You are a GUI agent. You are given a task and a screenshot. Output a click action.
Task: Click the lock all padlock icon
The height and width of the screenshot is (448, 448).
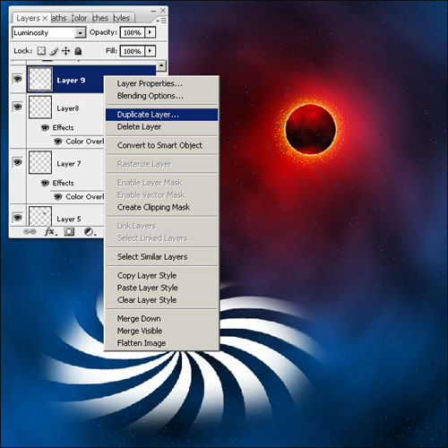[x=78, y=51]
